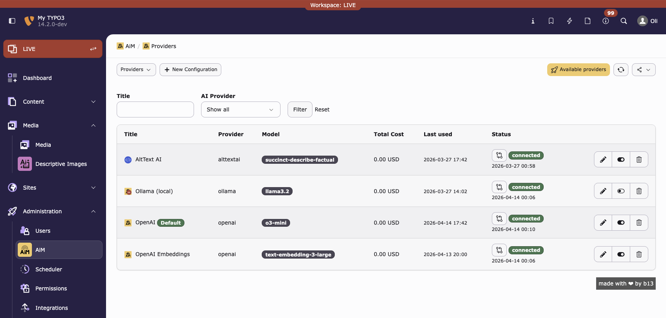The height and width of the screenshot is (318, 666).
Task: Delete the OpenAI Embeddings configuration
Action: pos(639,254)
